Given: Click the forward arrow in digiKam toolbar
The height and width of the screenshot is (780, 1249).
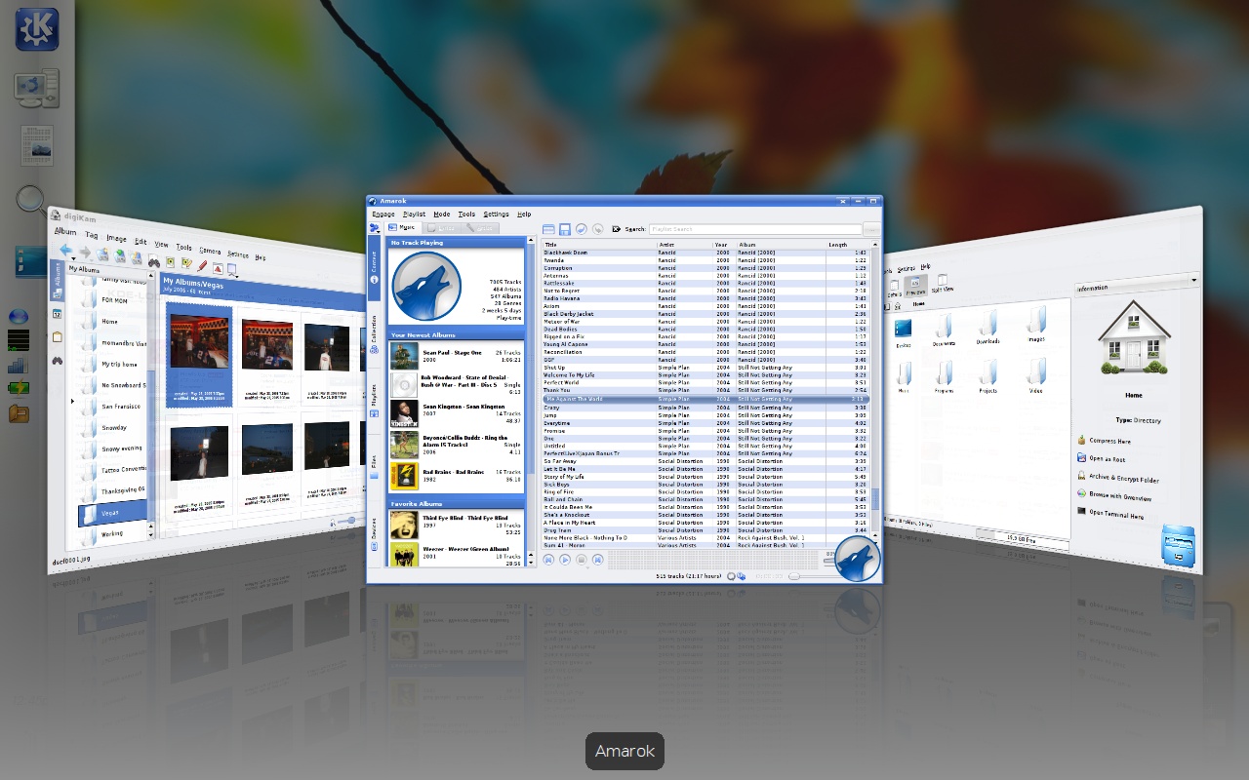Looking at the screenshot, I should click(85, 253).
